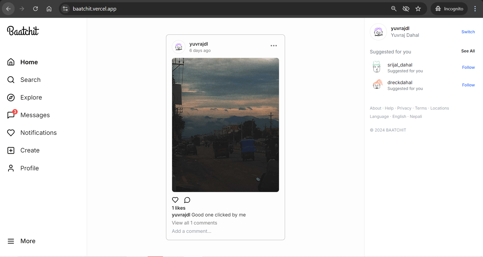Select Home in the sidebar
Image resolution: width=483 pixels, height=257 pixels.
pyautogui.click(x=22, y=62)
